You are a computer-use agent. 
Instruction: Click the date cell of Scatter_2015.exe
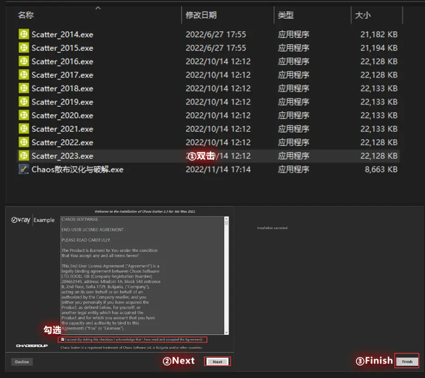click(x=216, y=48)
